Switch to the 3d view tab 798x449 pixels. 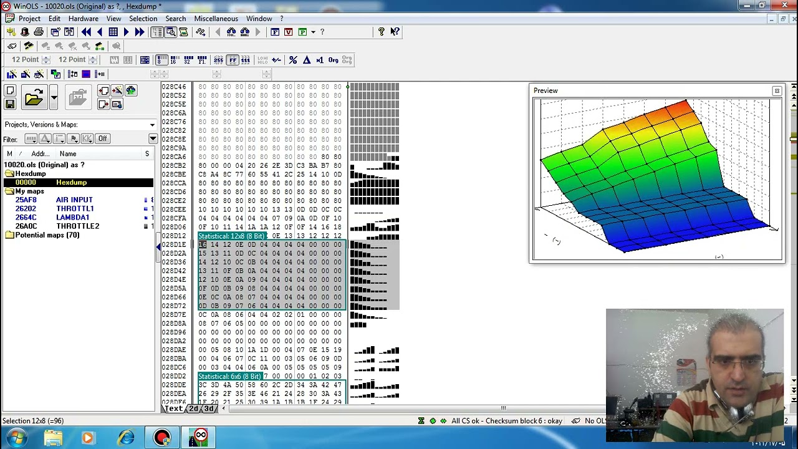point(209,408)
